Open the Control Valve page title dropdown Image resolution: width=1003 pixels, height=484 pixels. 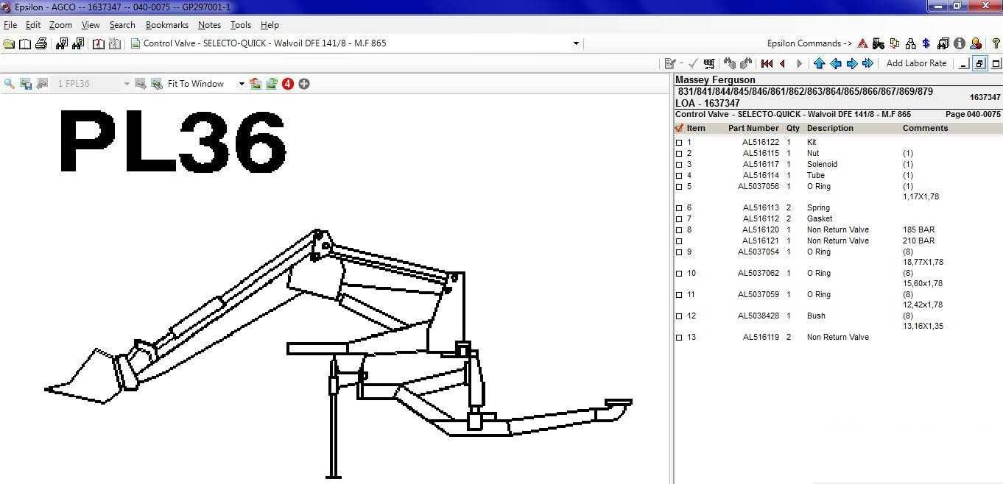[576, 43]
